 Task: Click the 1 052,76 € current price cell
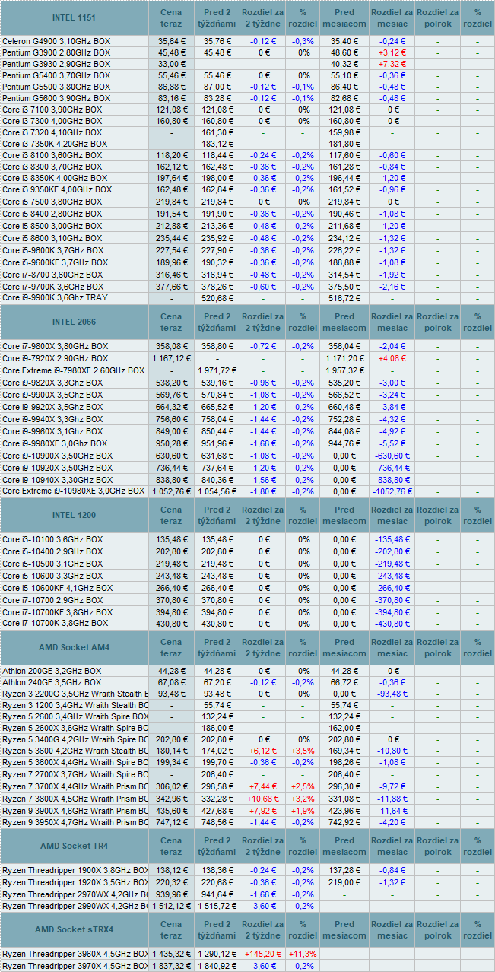[x=172, y=491]
